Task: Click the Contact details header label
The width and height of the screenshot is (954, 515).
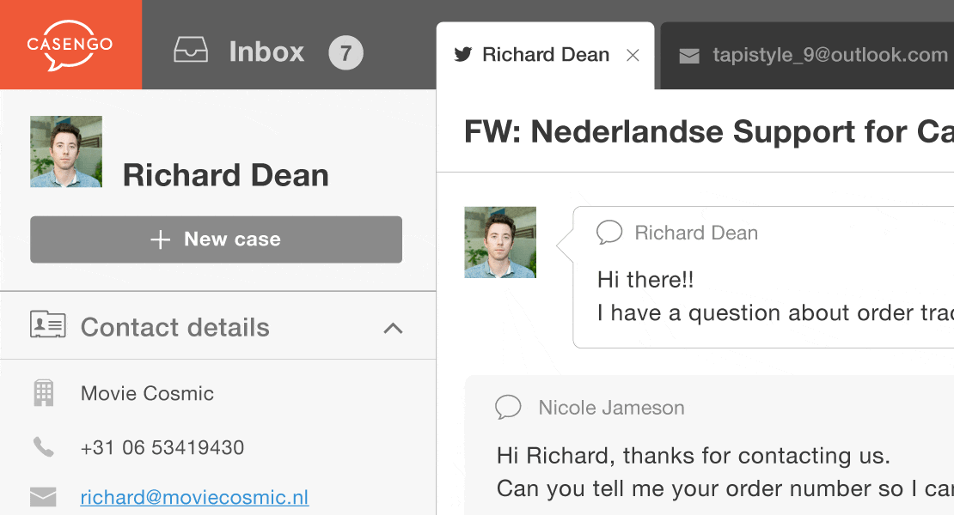Action: coord(175,327)
